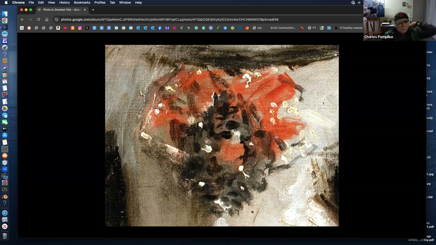This screenshot has width=436, height=245.
Task: Open the Tab menu
Action: point(112,2)
